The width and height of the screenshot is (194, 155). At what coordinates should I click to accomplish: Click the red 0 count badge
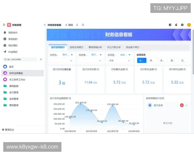coord(182,105)
